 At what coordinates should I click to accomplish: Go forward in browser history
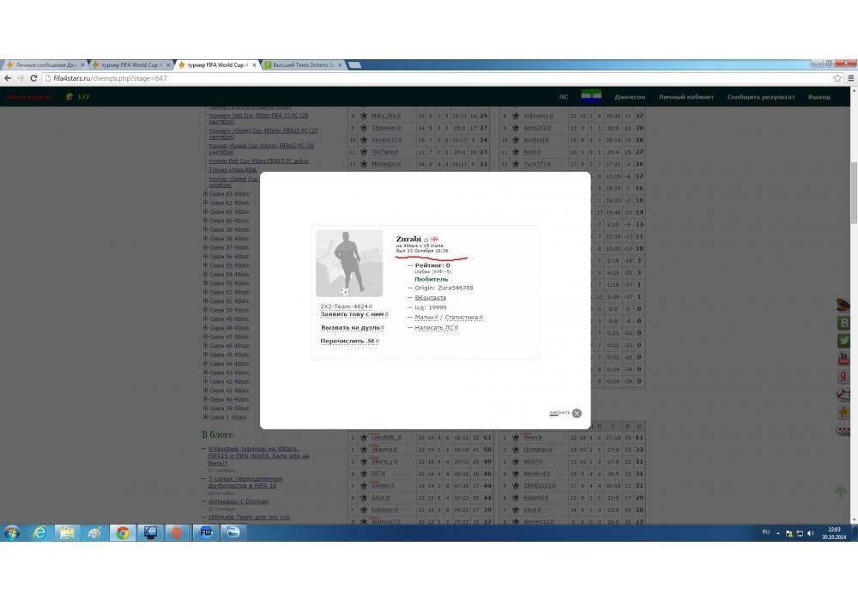pyautogui.click(x=21, y=78)
